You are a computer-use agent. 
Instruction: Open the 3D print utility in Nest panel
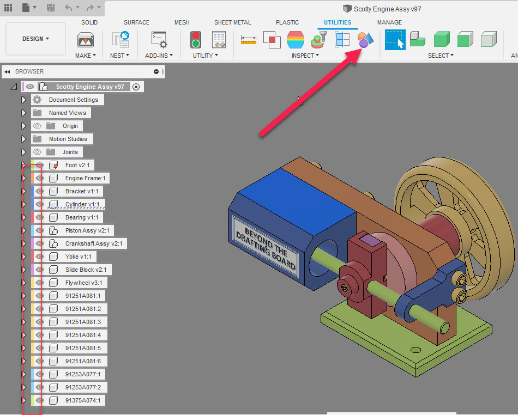(x=120, y=39)
